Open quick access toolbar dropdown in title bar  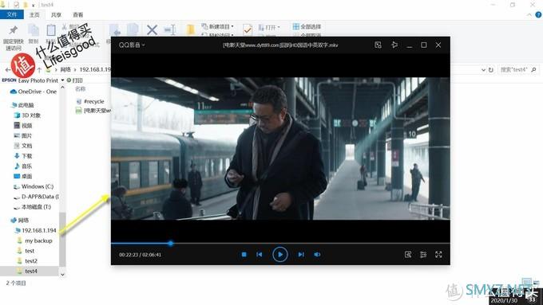pos(34,5)
